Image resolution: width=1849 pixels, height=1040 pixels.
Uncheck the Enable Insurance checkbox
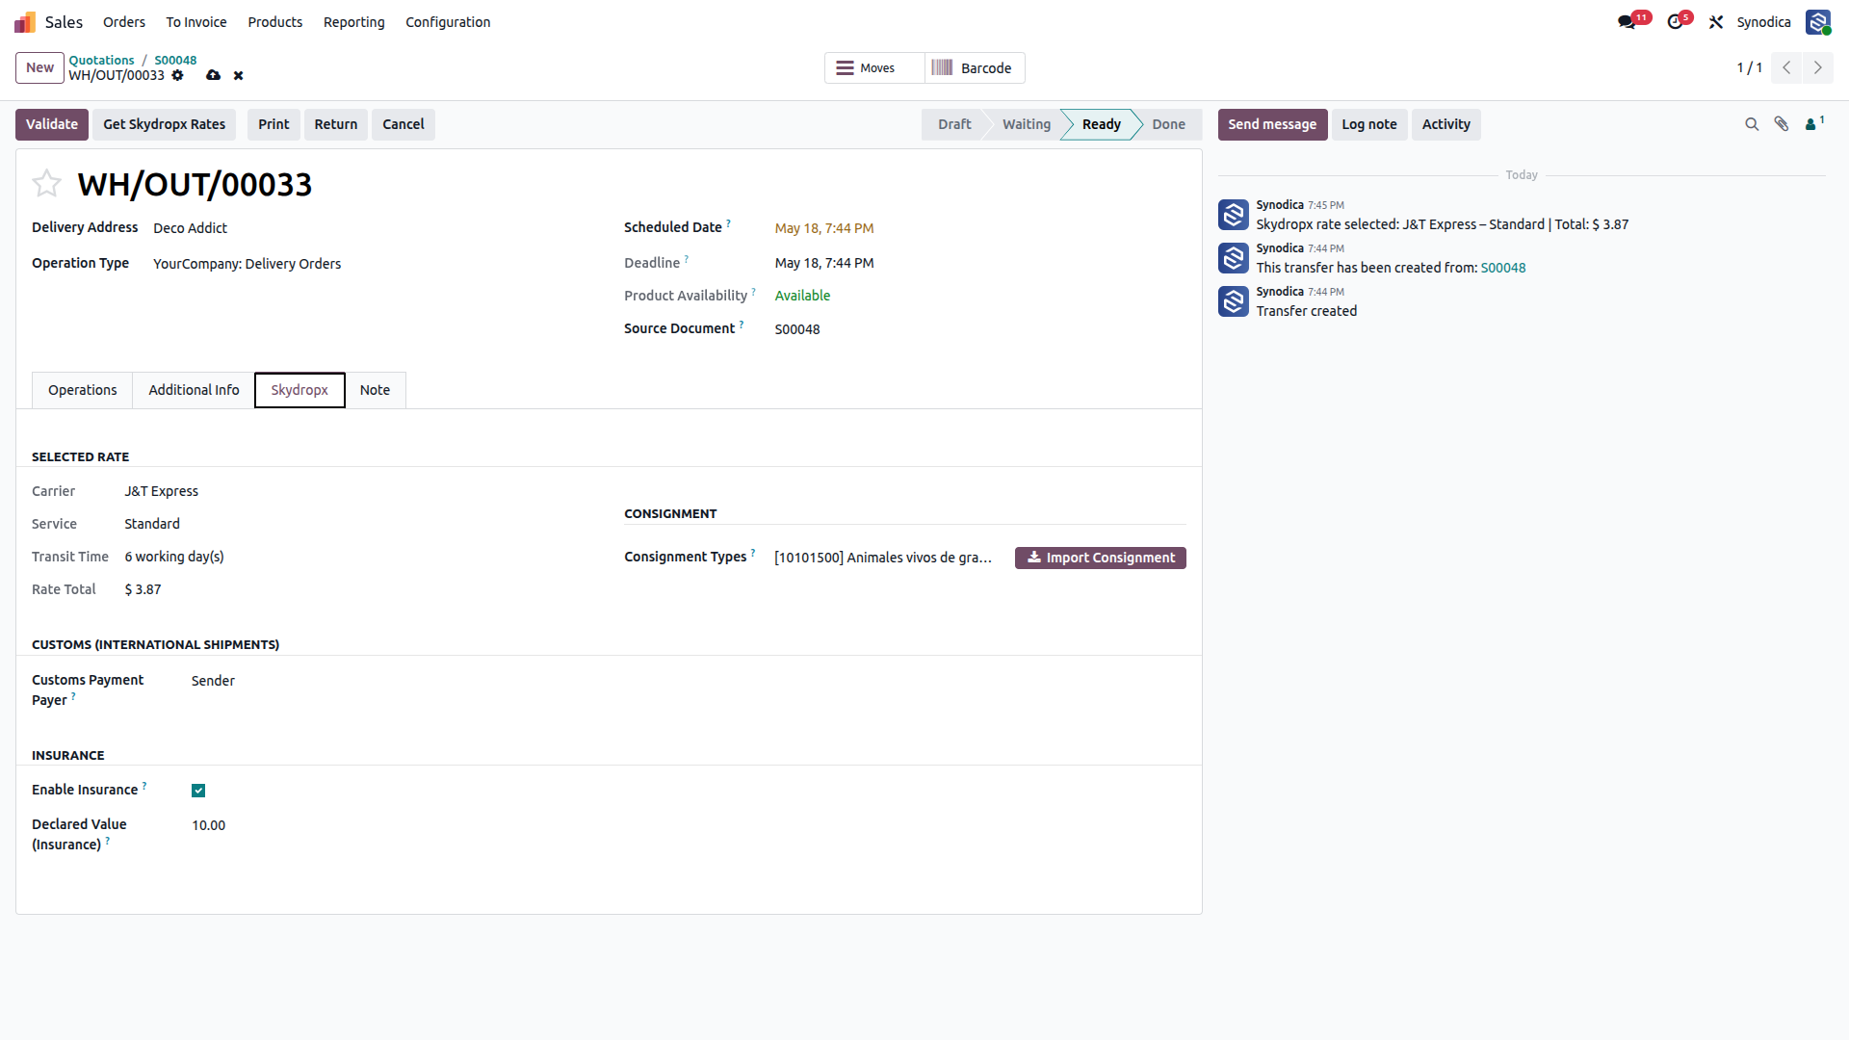point(198,791)
